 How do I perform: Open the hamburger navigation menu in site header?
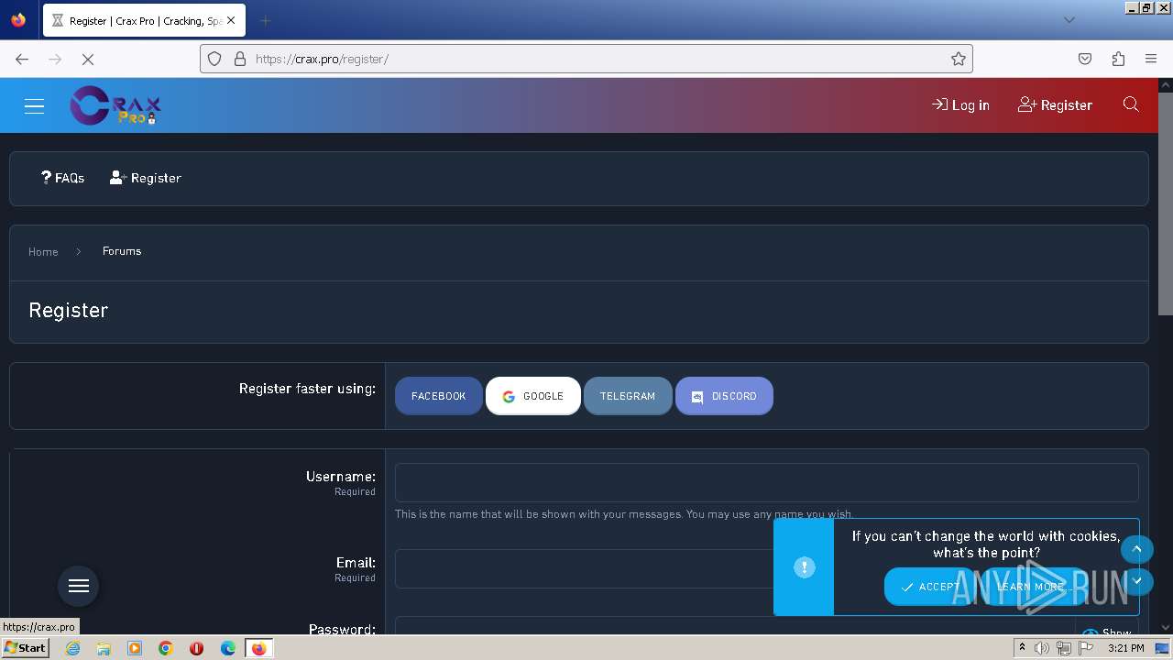point(34,105)
